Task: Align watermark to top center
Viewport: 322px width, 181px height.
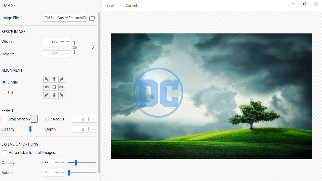Action: coord(54,79)
